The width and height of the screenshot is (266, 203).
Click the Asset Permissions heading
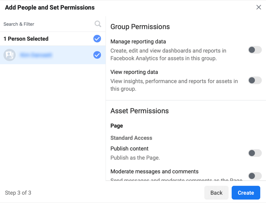click(x=139, y=111)
